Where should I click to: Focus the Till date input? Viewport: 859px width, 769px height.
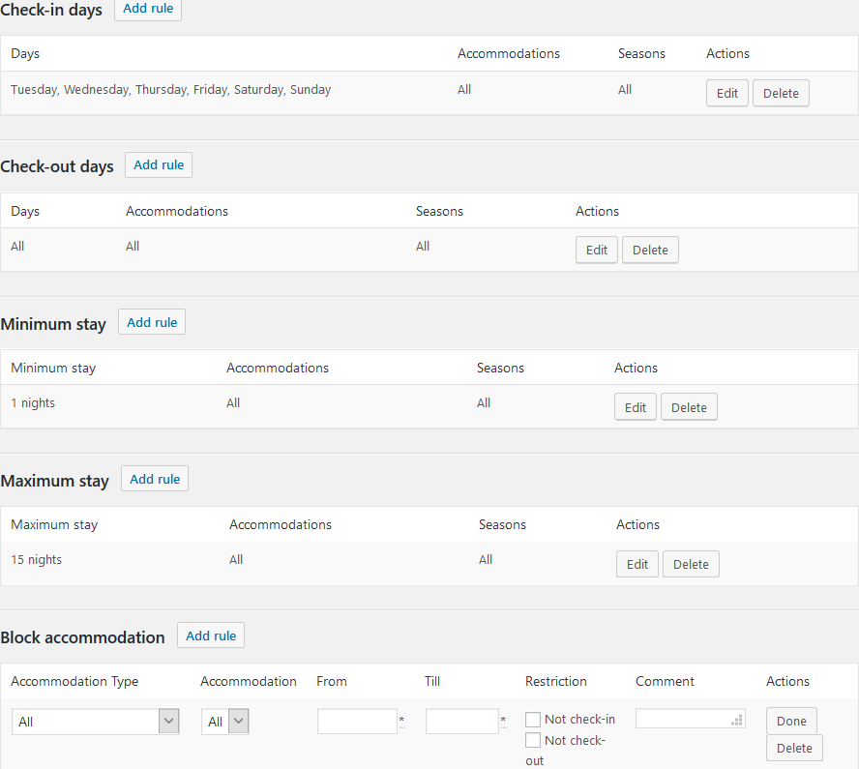(461, 722)
